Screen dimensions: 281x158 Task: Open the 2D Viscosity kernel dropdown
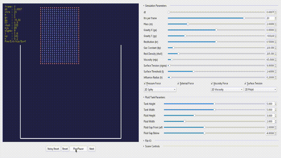tap(227, 89)
